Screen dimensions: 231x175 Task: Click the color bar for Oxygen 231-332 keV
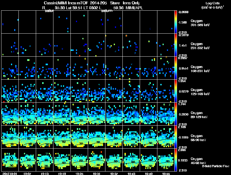(x=176, y=45)
